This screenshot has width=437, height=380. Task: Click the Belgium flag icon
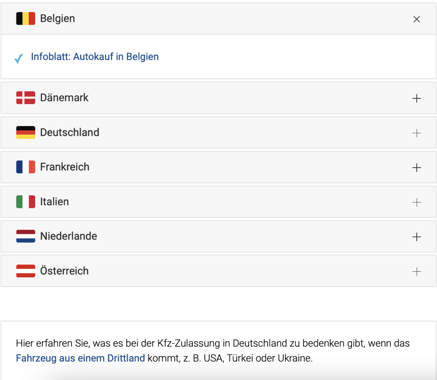coord(26,19)
